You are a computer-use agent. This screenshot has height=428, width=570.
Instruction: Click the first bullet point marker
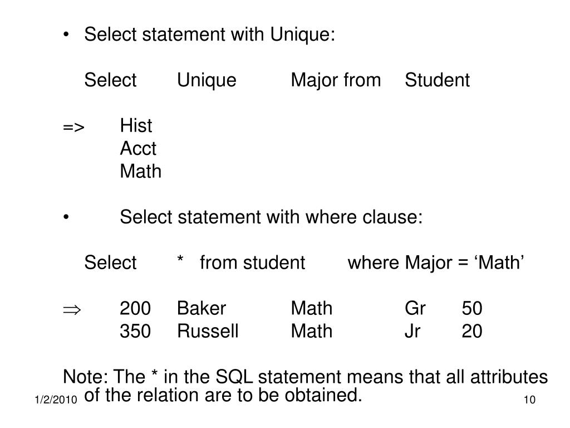tap(66, 35)
